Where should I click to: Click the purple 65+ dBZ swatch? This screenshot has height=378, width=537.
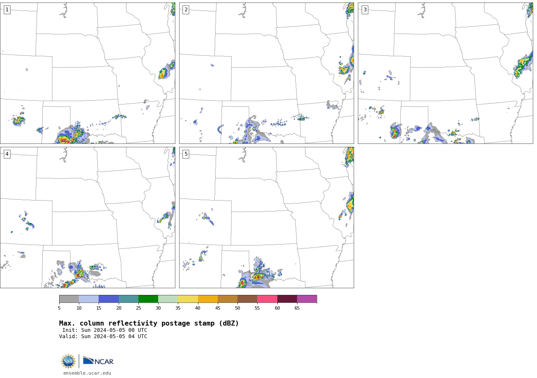[307, 299]
